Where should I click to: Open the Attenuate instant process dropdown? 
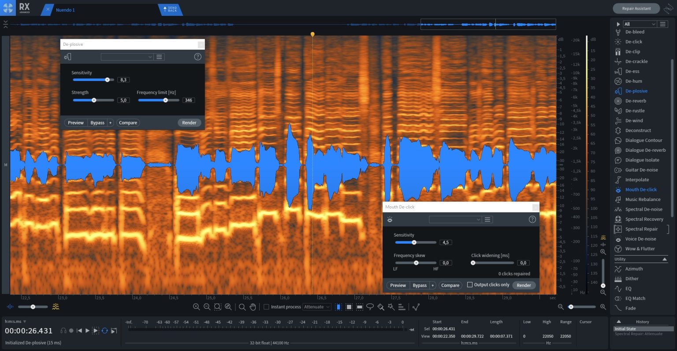point(316,307)
